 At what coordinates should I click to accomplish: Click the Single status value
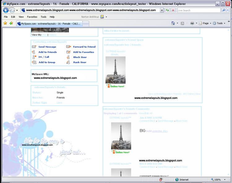pyautogui.click(x=60, y=92)
